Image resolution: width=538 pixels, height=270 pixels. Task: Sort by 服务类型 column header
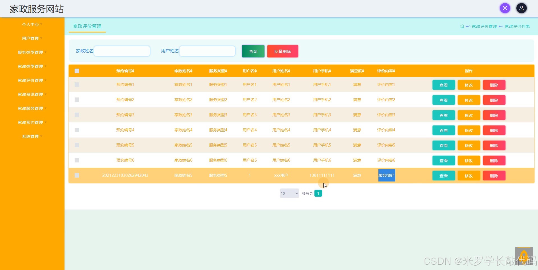pyautogui.click(x=218, y=71)
